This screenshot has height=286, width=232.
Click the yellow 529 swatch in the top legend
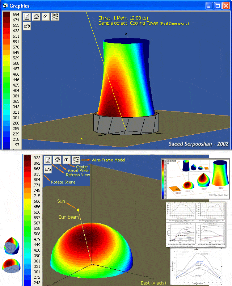pyautogui.click(x=7, y=58)
